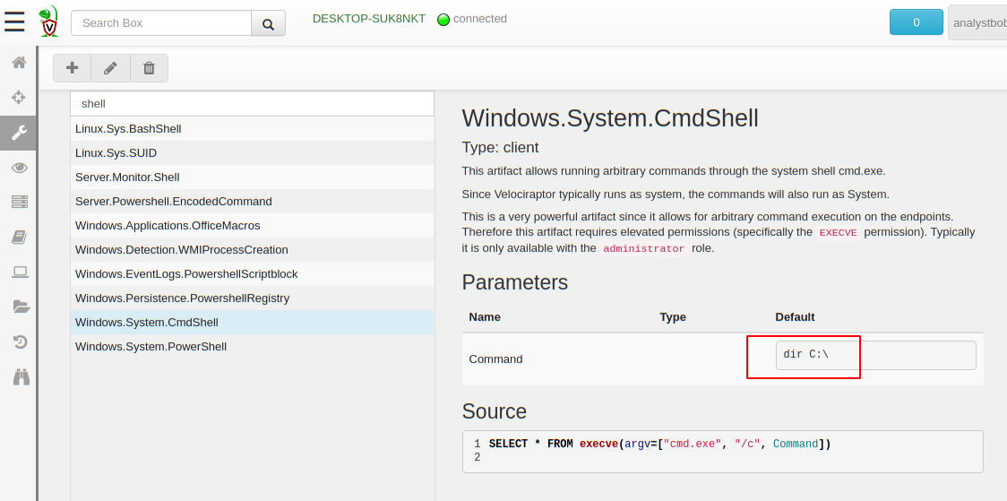The height and width of the screenshot is (501, 1007).
Task: Select Windows.System.PowerShell in artifact list
Action: [151, 346]
